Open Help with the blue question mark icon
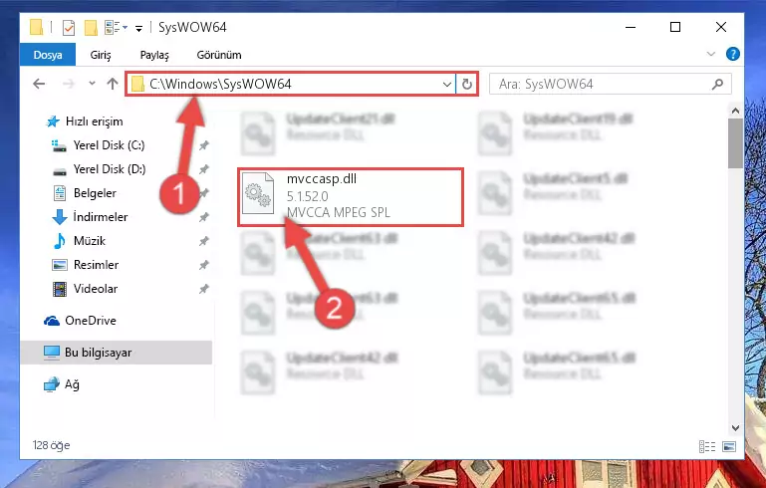The image size is (766, 488). [x=732, y=54]
